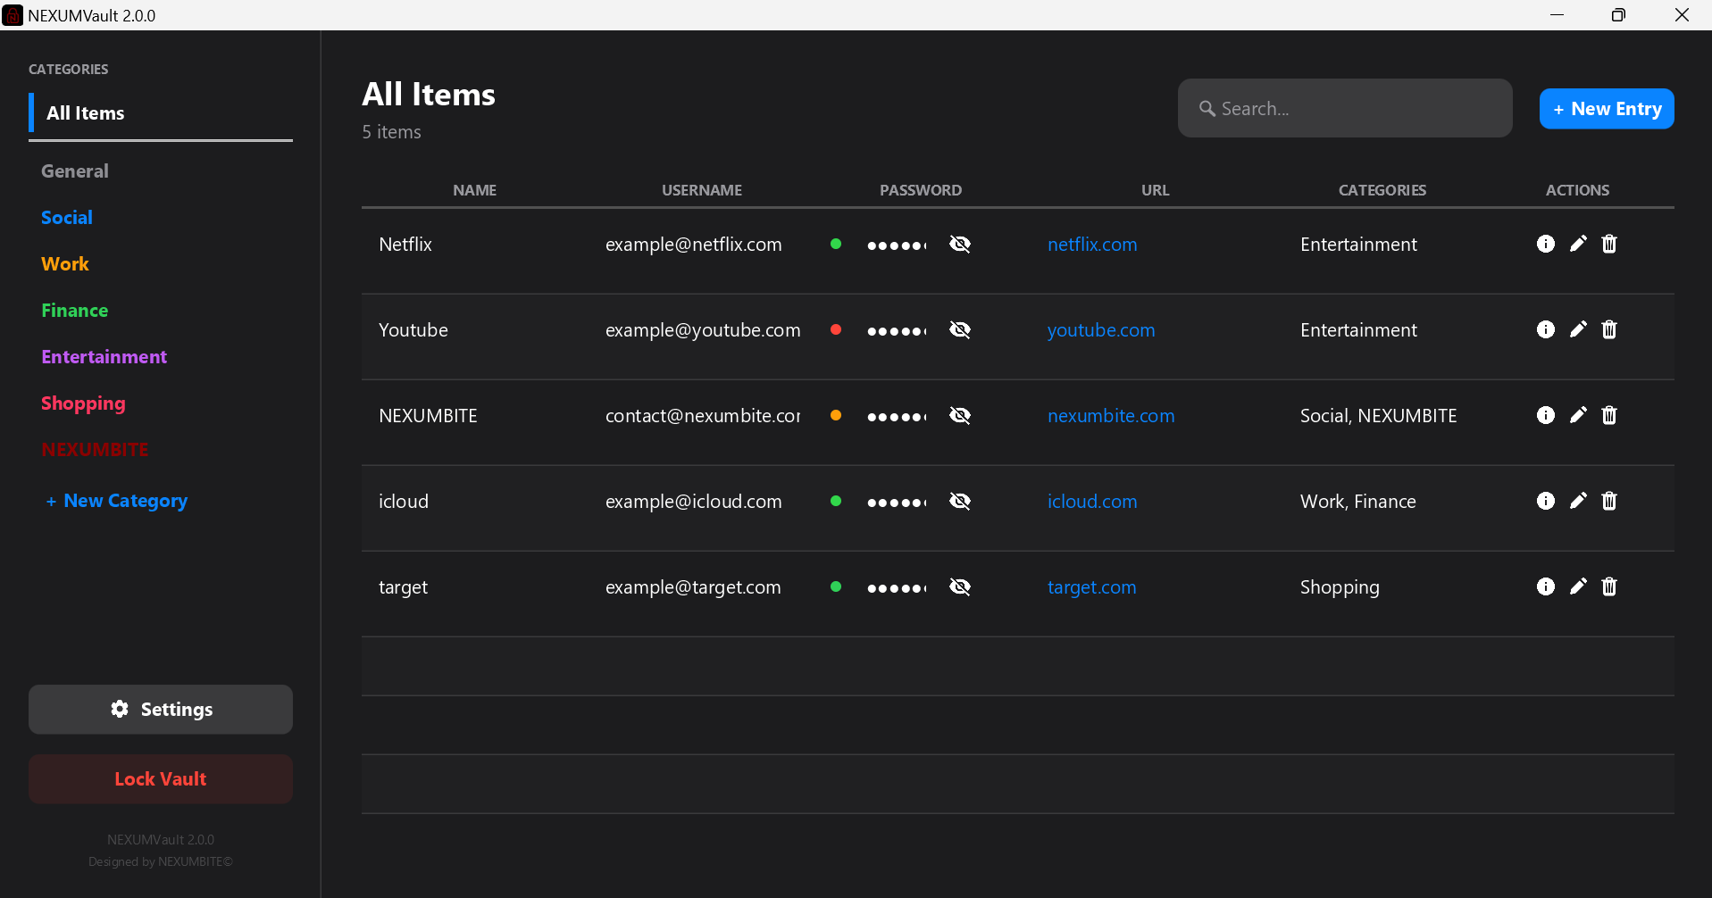Image resolution: width=1712 pixels, height=898 pixels.
Task: Edit the Youtube entry with the pencil icon
Action: point(1577,329)
